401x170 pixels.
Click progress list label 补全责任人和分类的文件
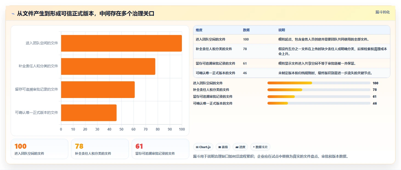[x=211, y=90]
